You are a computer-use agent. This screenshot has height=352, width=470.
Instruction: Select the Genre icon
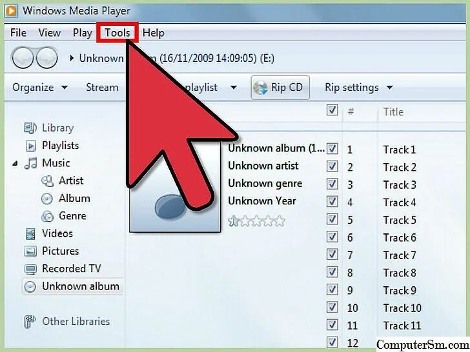point(47,216)
